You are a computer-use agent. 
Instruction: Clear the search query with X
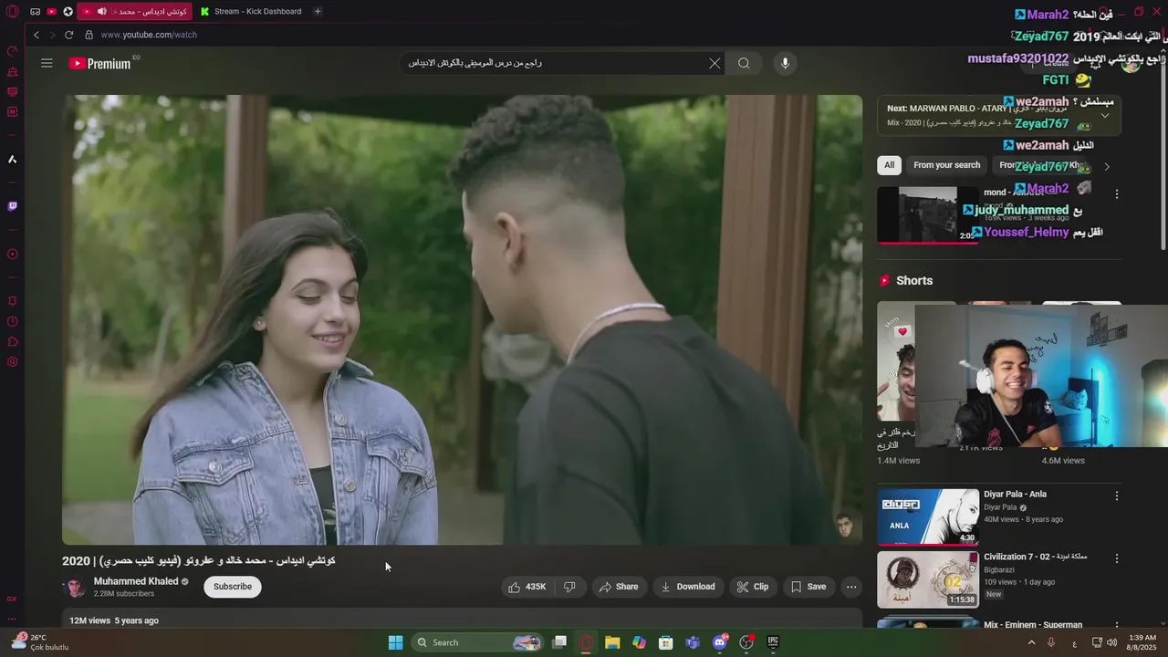pyautogui.click(x=714, y=63)
